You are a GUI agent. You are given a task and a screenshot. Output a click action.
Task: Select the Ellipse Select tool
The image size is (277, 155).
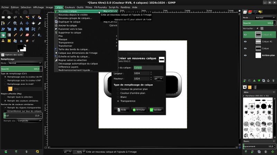pyautogui.click(x=9, y=17)
